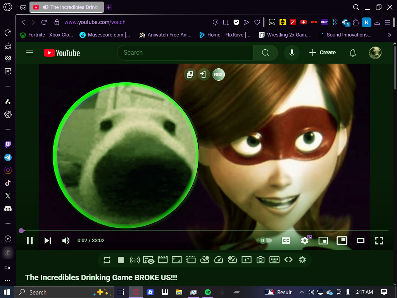Image resolution: width=397 pixels, height=298 pixels.
Task: Toggle theater mode view
Action: 361,241
